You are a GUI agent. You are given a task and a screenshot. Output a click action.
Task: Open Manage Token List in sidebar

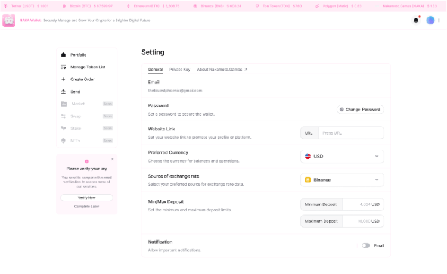tap(87, 67)
